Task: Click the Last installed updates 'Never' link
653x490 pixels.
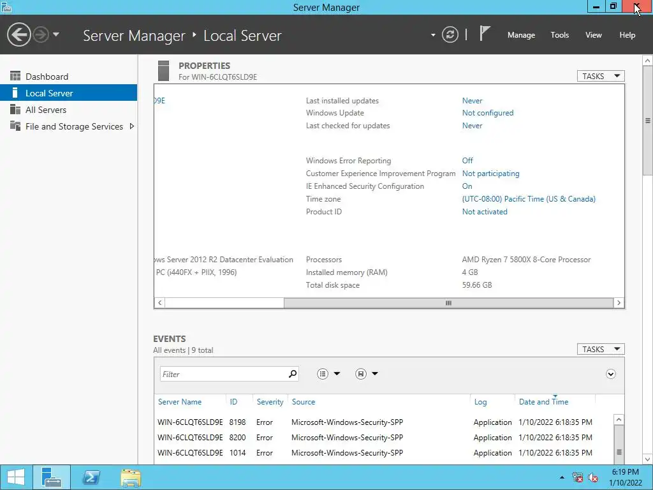Action: tap(472, 101)
